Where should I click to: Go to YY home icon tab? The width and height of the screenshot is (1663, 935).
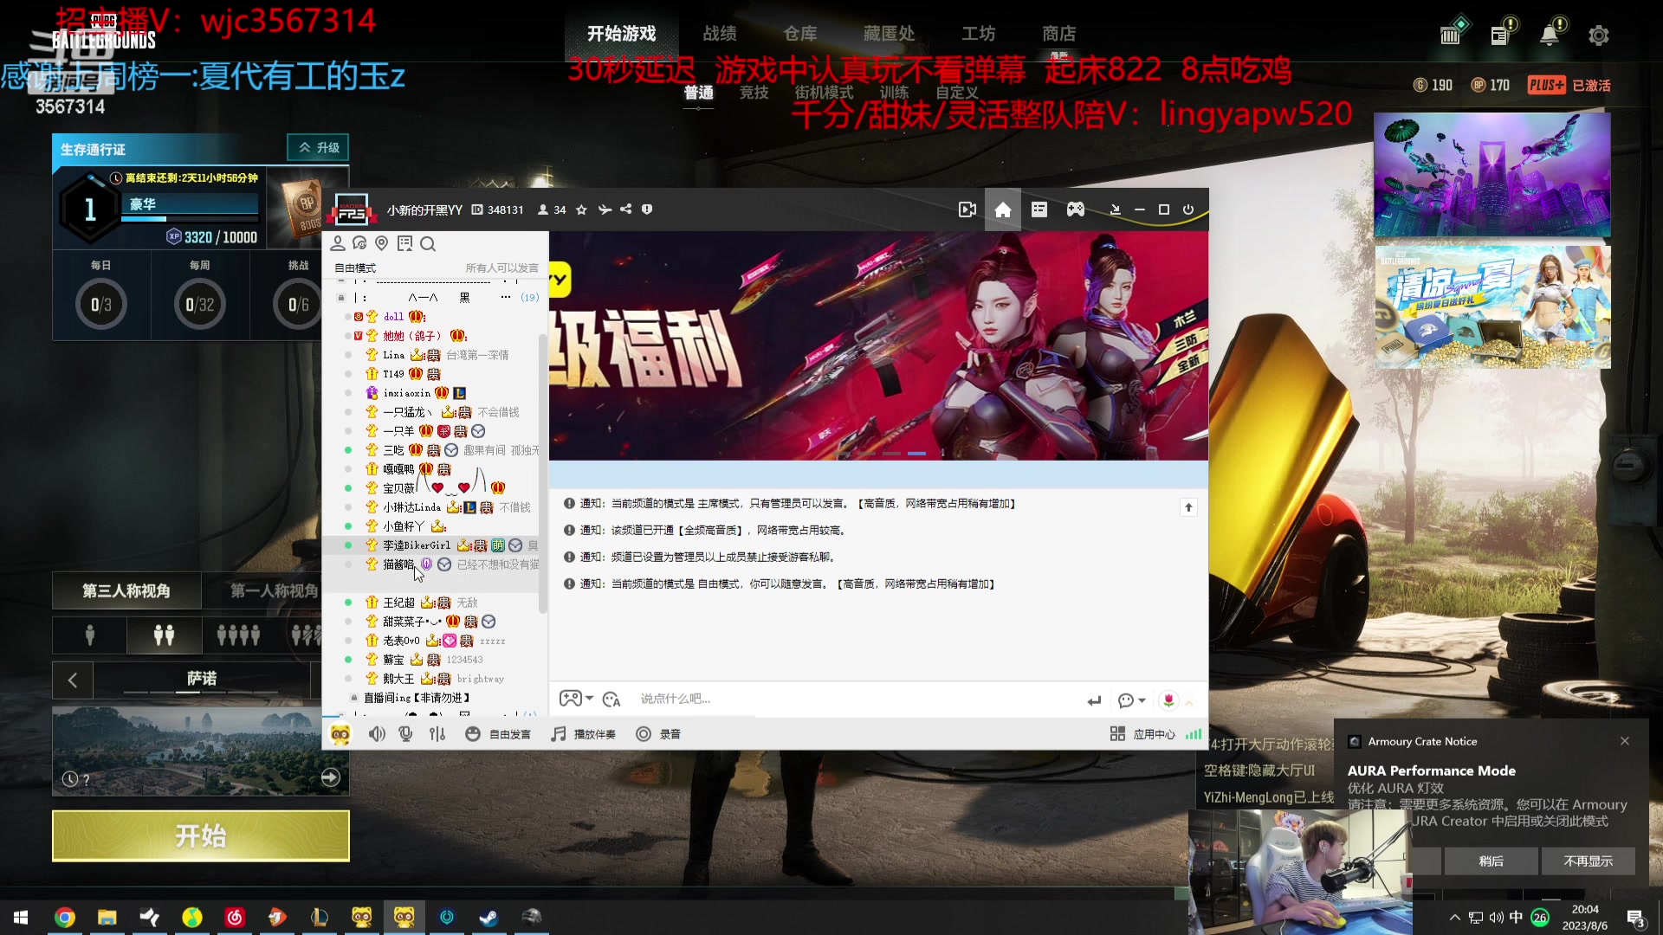tap(1003, 210)
